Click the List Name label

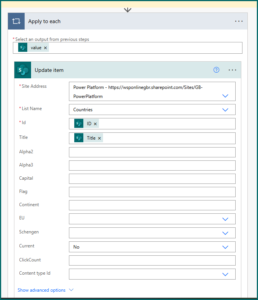pyautogui.click(x=32, y=109)
